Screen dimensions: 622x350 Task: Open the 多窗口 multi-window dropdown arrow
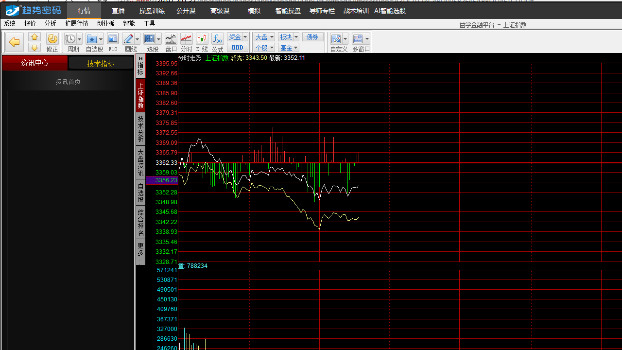pos(367,39)
